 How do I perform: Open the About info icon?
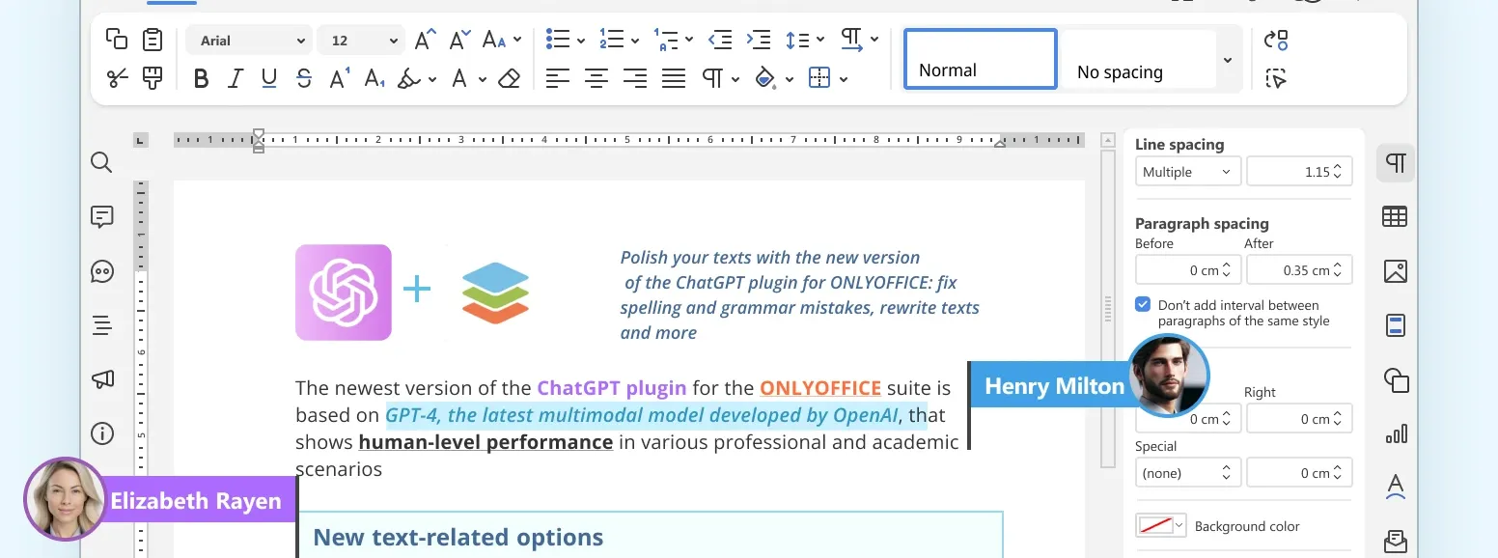[x=101, y=433]
